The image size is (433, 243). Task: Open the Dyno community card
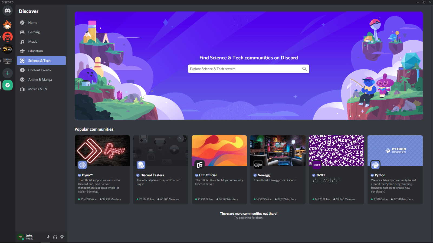(102, 170)
